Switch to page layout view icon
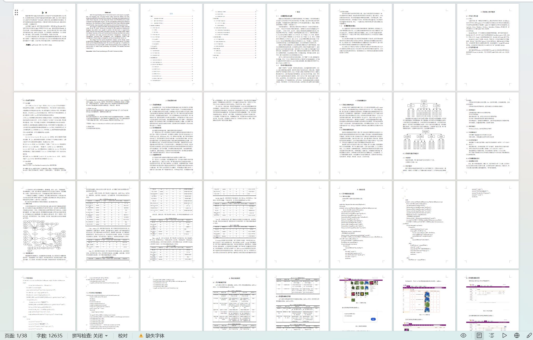Screen dimensions: 533x340 click(479, 335)
